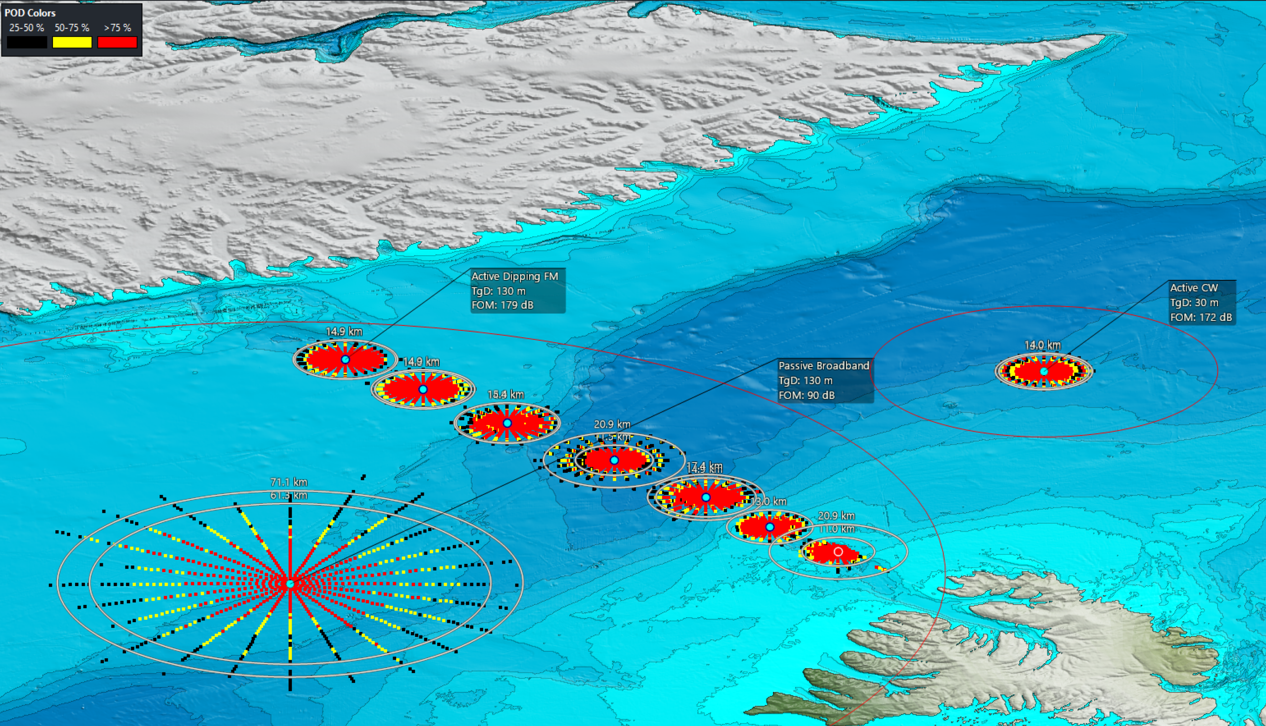Click 'FOM: 90 dB' in Passive Broadband callout
The height and width of the screenshot is (726, 1266).
tap(806, 395)
